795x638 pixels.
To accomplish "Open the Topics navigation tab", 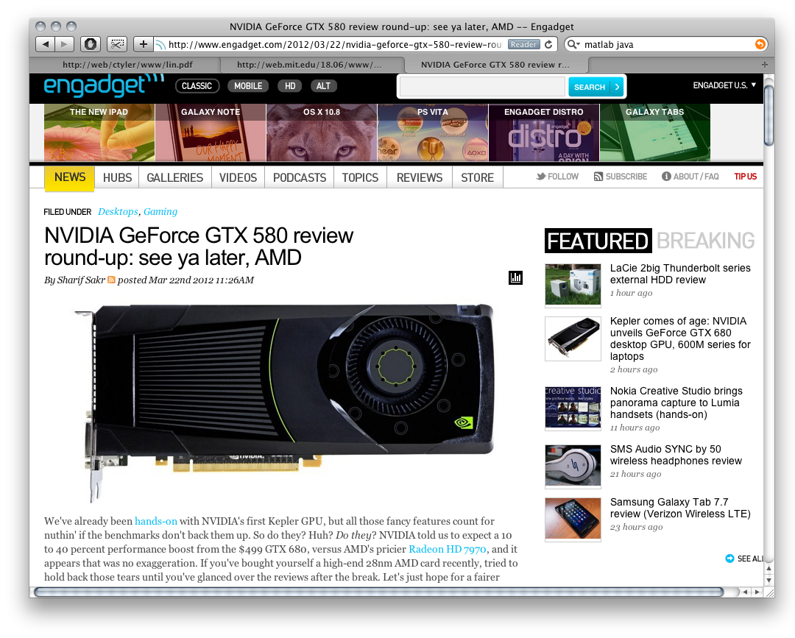I will (x=360, y=177).
